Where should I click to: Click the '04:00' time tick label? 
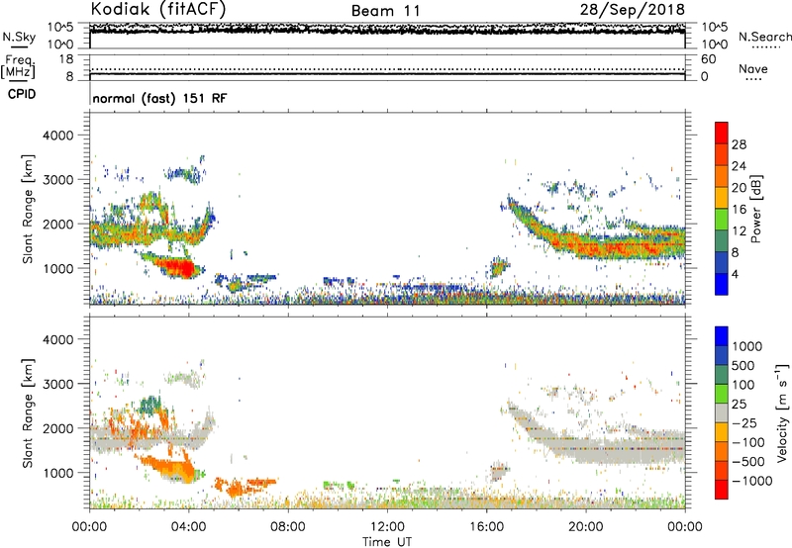click(189, 527)
